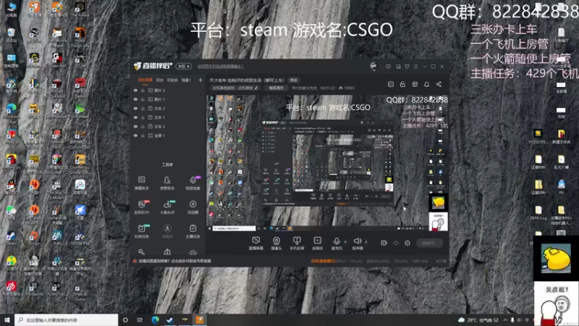Open the 弹幕助手 tool
The width and height of the screenshot is (579, 326).
(x=141, y=183)
